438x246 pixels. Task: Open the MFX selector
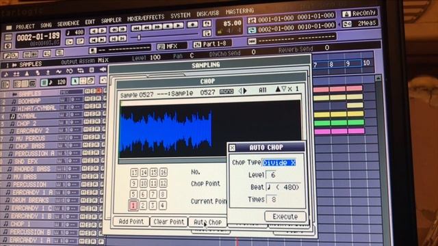172,46
